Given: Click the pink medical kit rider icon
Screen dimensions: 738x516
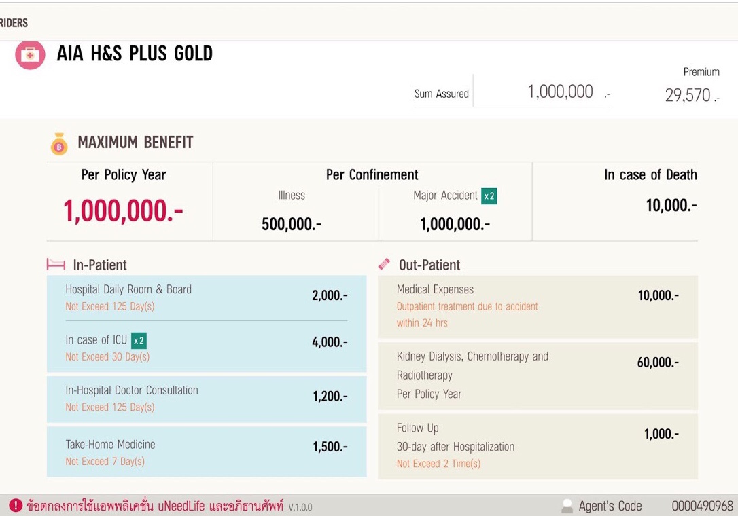Looking at the screenshot, I should point(30,54).
